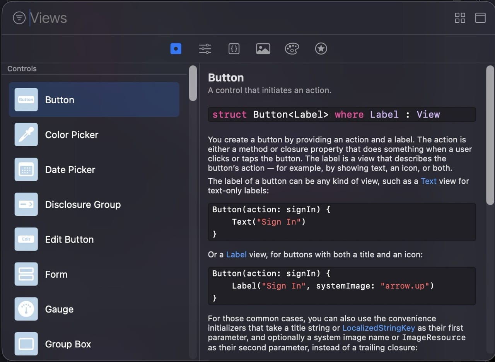This screenshot has width=495, height=362.
Task: Select the Views library tab
Action: [x=176, y=49]
